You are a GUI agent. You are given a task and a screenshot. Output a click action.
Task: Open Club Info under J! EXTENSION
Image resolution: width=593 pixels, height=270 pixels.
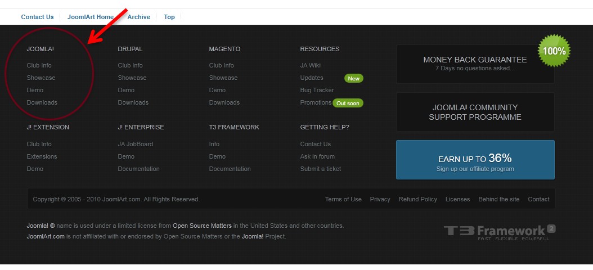click(39, 144)
